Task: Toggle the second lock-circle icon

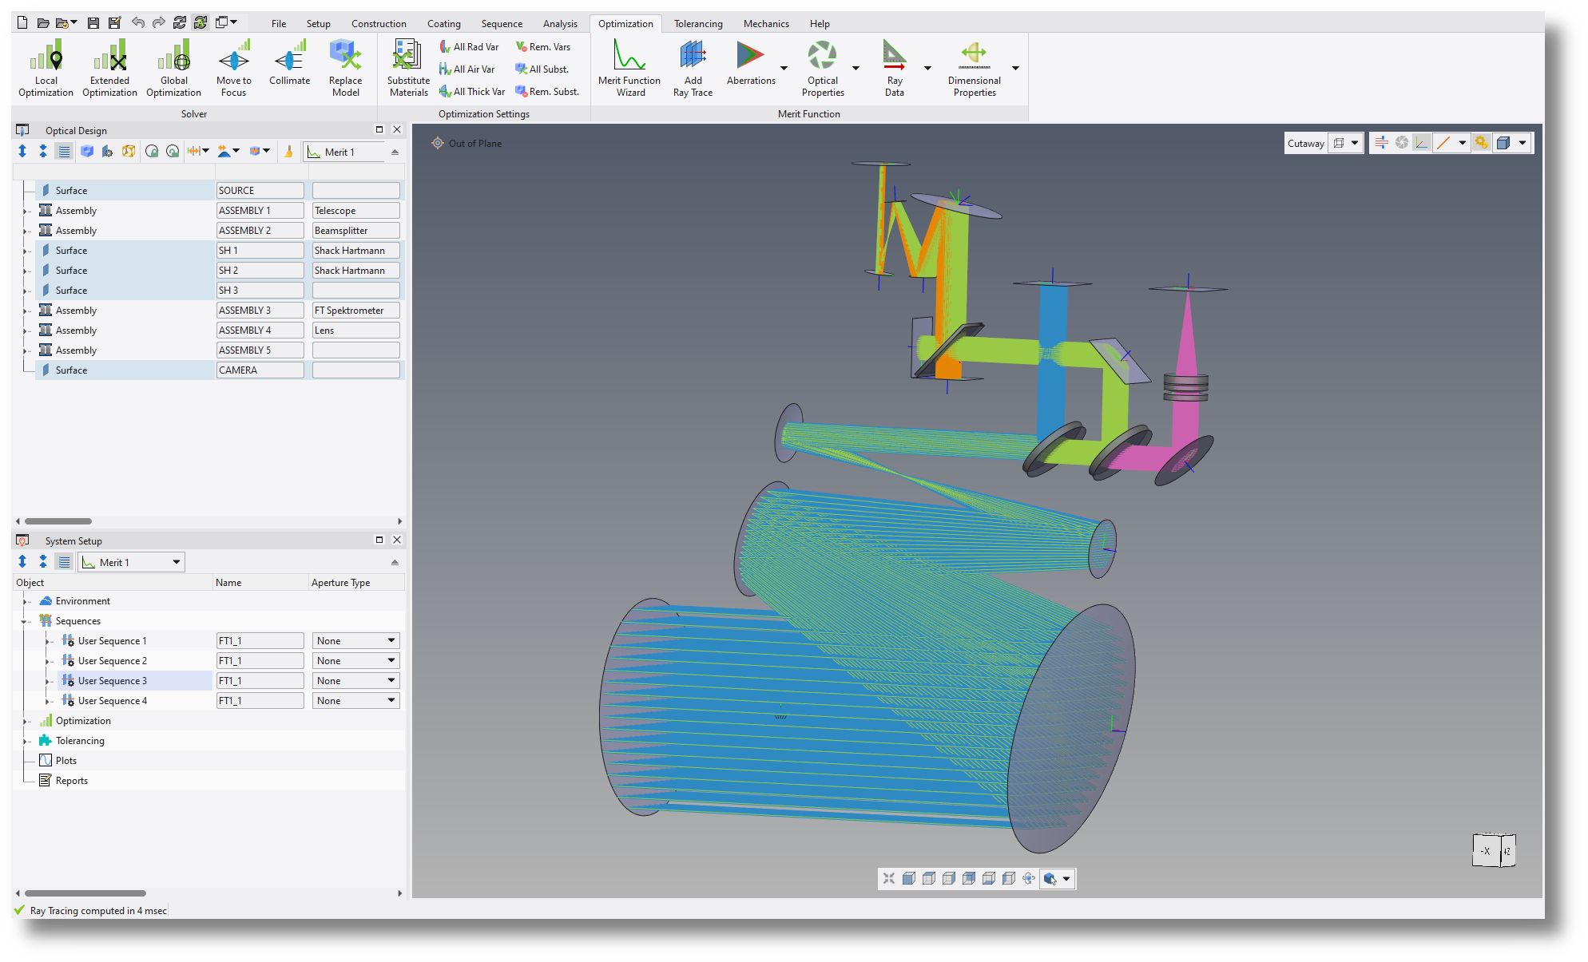Action: pos(173,151)
